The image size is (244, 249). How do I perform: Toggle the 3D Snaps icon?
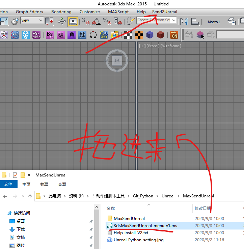click(x=86, y=22)
